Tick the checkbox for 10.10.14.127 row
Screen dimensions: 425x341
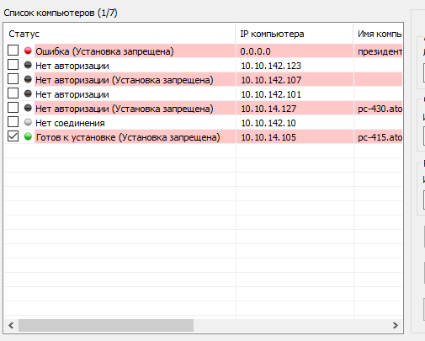pos(13,108)
